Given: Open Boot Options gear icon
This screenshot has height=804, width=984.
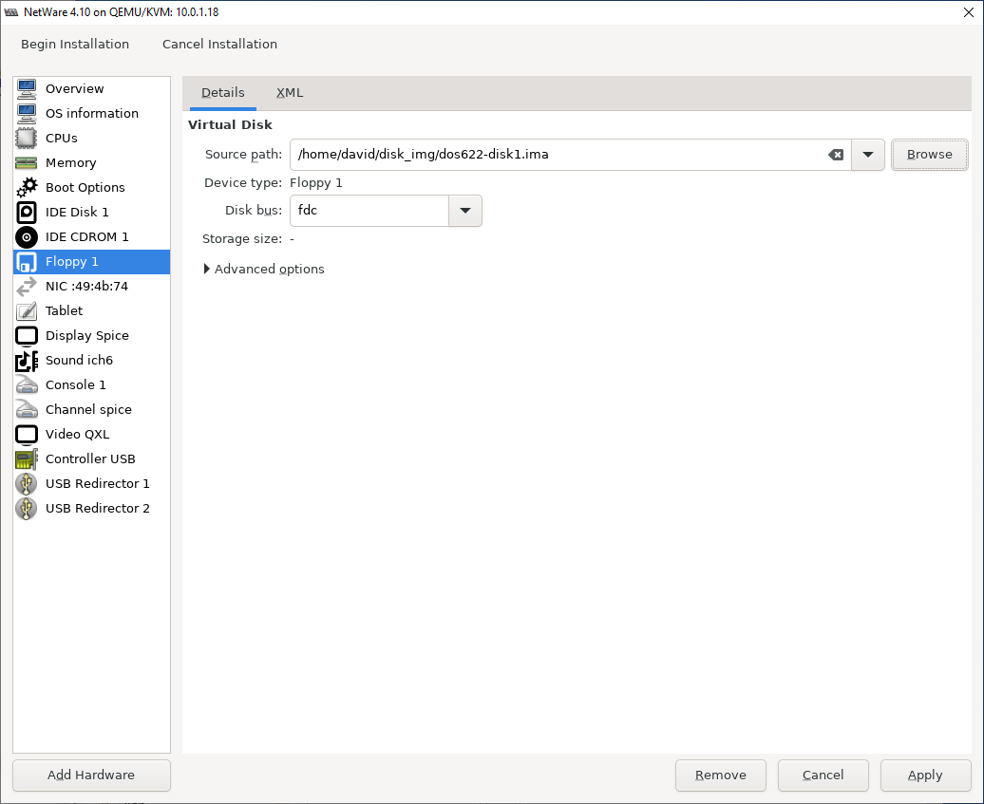Looking at the screenshot, I should pyautogui.click(x=27, y=188).
